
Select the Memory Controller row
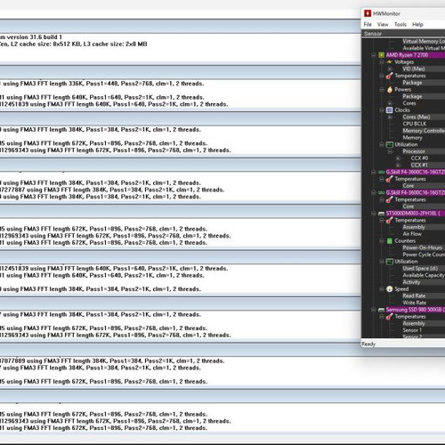[424, 131]
